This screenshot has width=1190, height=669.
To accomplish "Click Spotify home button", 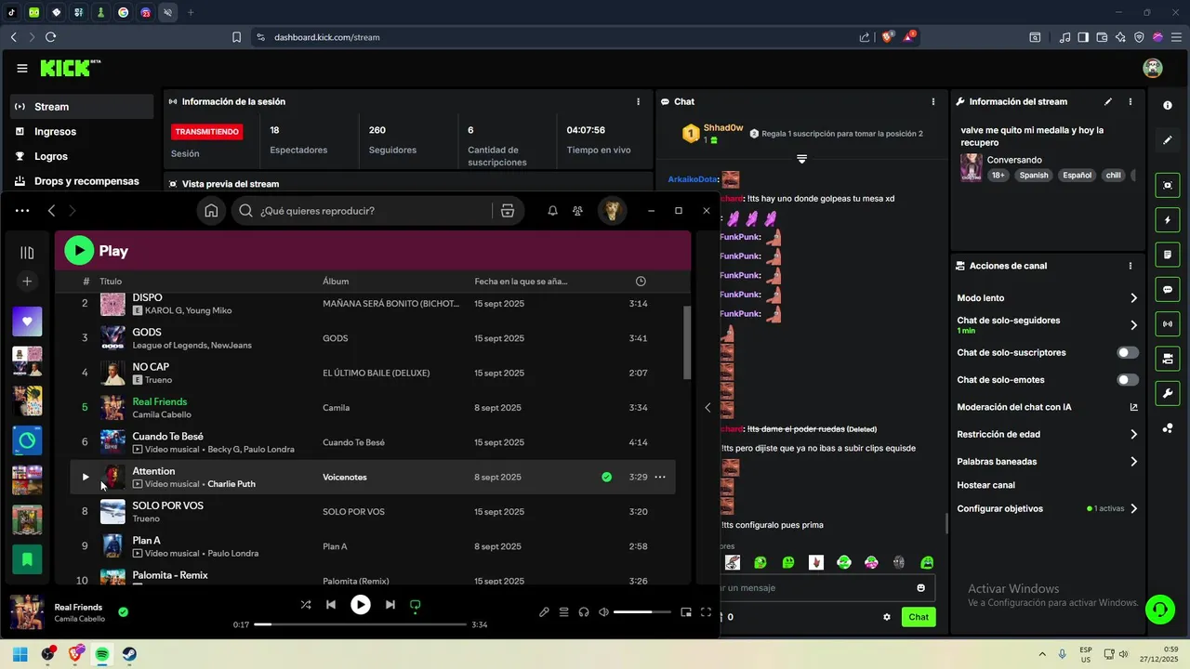I will coord(211,211).
